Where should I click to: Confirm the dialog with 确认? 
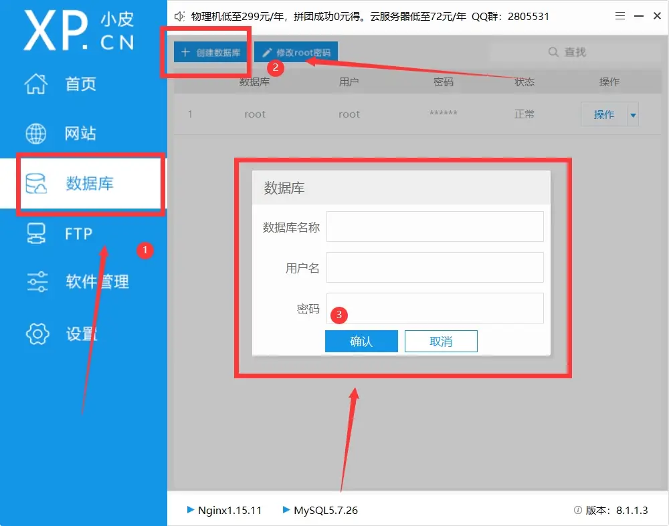point(361,341)
